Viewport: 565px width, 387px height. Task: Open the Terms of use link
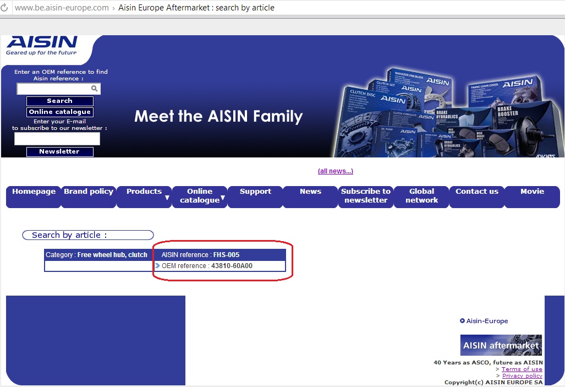522,369
